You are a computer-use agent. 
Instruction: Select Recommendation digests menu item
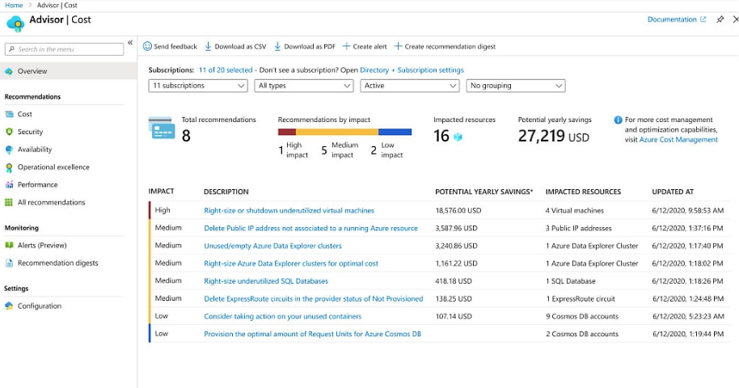point(57,263)
